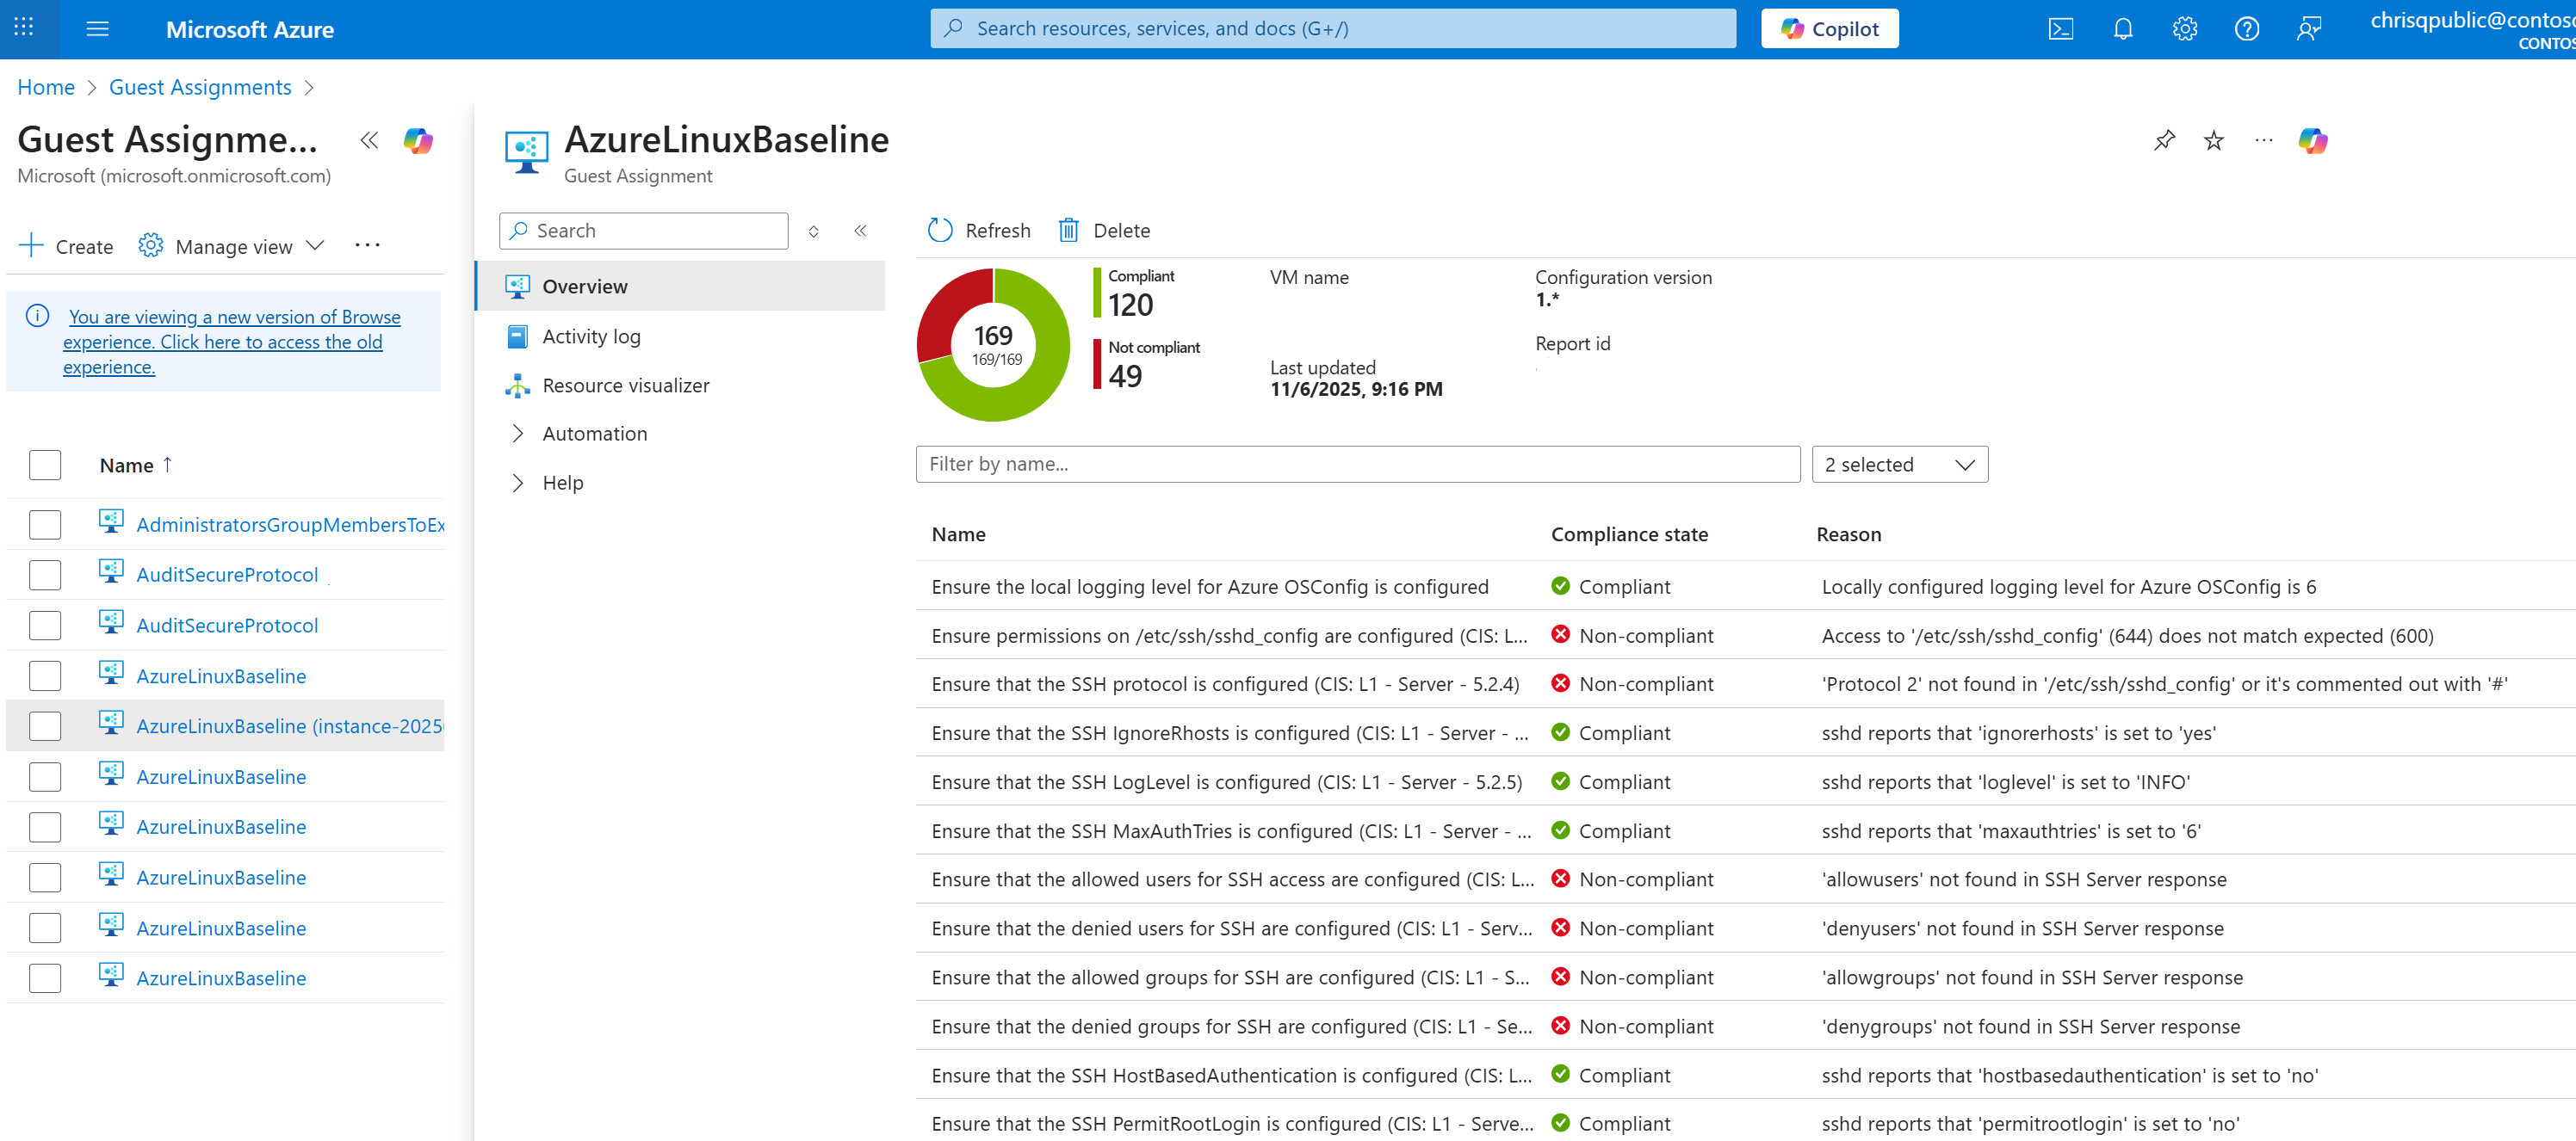Mark AzureLinuxBaseline as favorite with the star
Screen dimensions: 2576x1141
[x=2213, y=141]
